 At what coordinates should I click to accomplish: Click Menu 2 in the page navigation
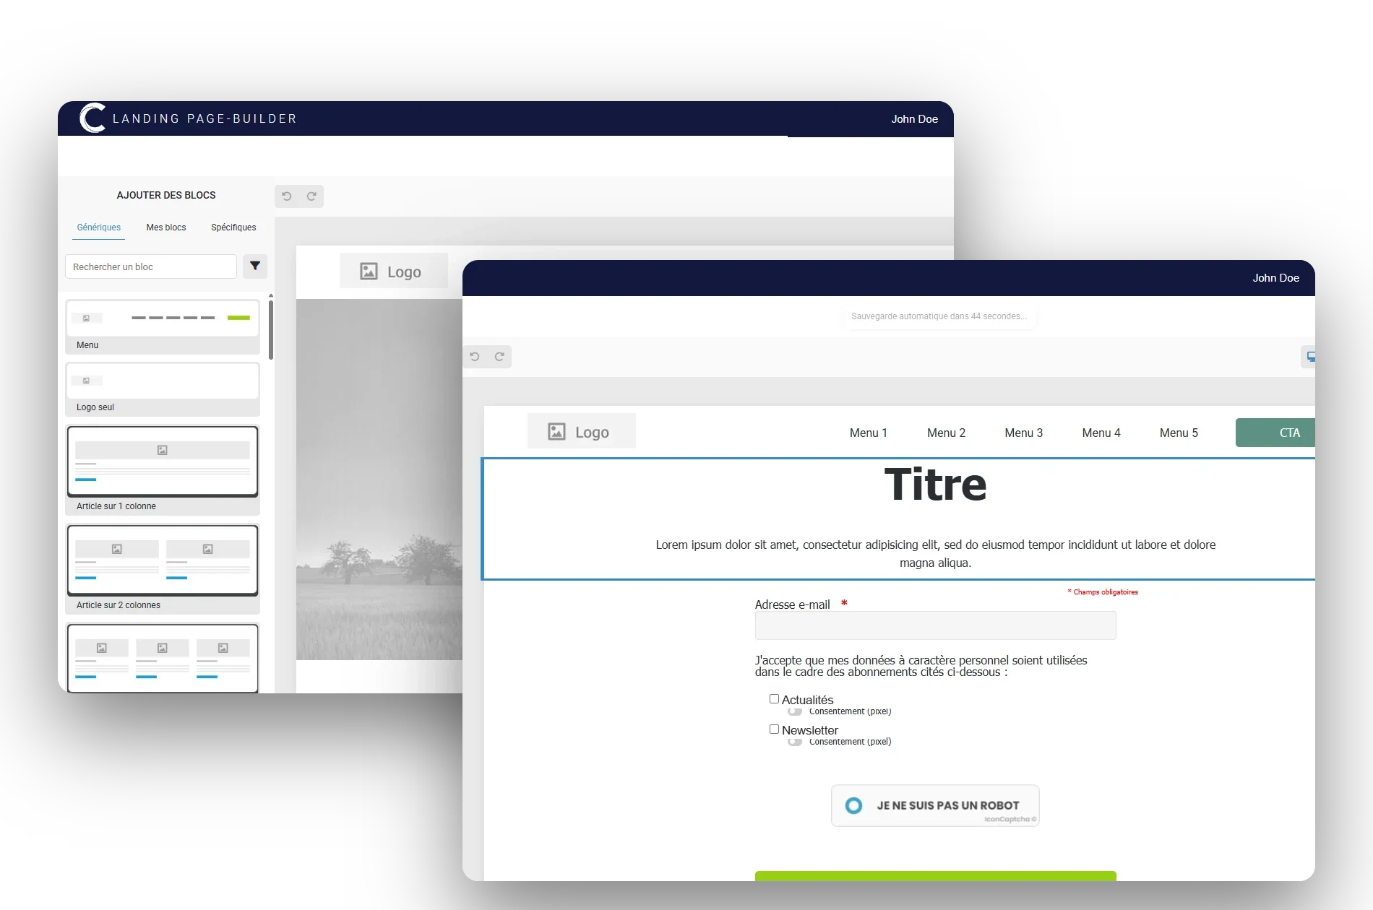947,433
